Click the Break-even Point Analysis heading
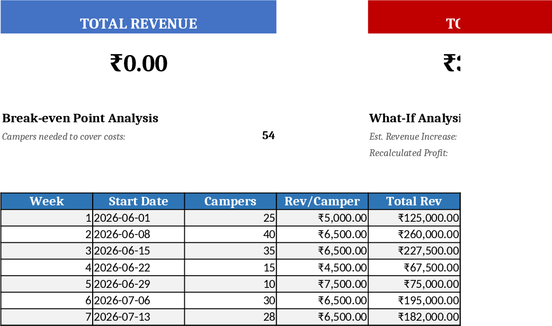552x326 pixels. (x=81, y=118)
